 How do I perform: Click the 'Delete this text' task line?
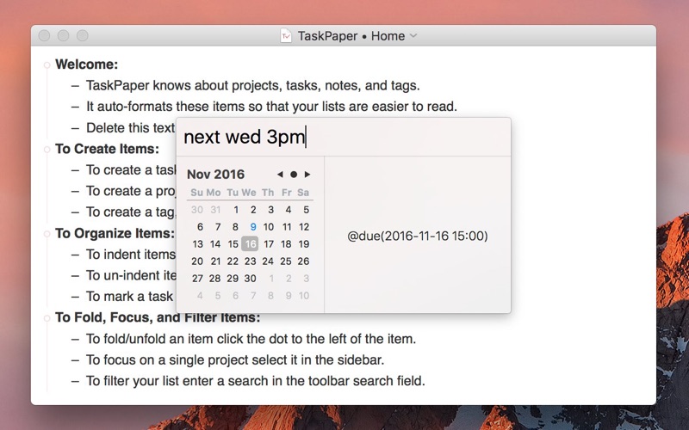(131, 127)
